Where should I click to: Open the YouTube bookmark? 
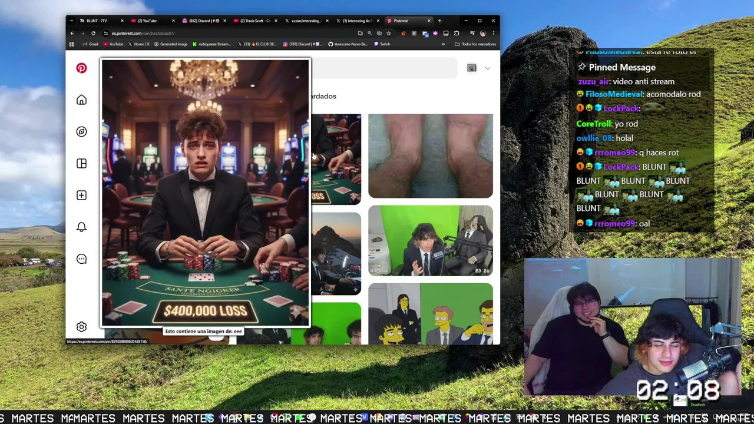113,44
